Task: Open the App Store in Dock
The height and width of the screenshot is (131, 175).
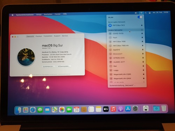Action: coord(128,109)
